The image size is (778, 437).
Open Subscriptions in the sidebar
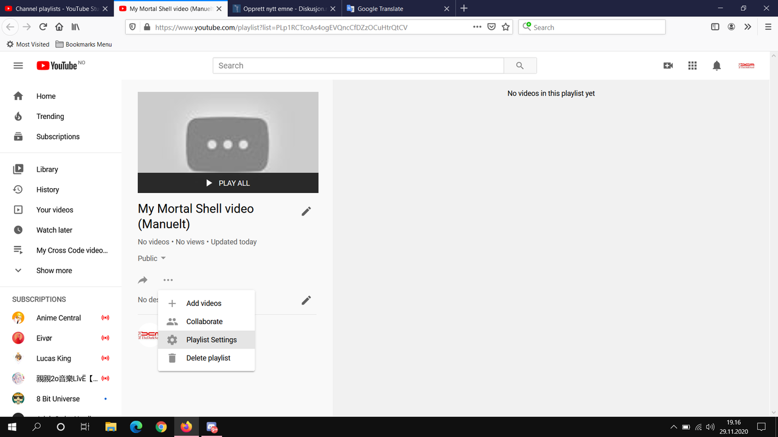(x=61, y=137)
